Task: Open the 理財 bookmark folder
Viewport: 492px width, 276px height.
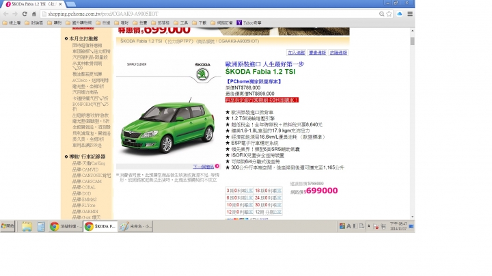Action: tap(122, 23)
